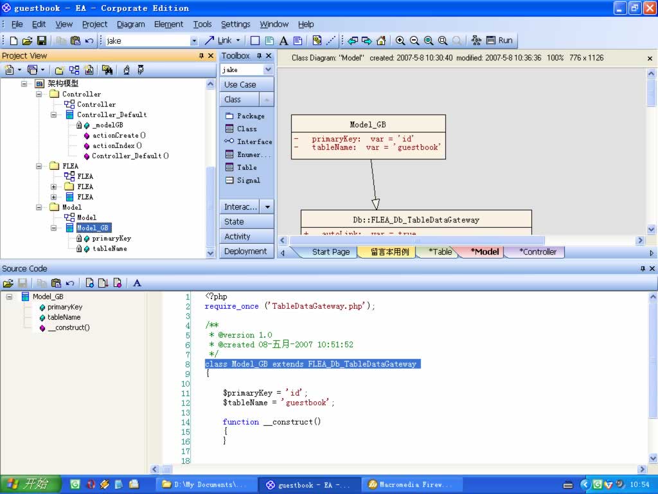The width and height of the screenshot is (658, 494).
Task: Toggle pin on Project View panel
Action: [201, 56]
